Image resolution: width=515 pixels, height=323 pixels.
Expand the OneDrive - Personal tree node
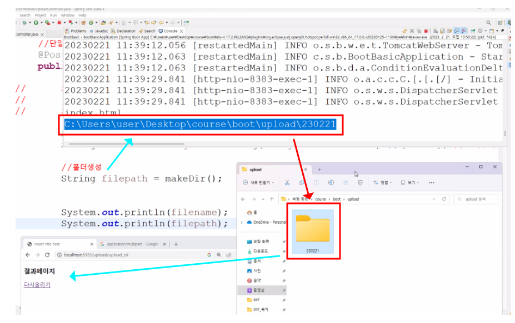click(x=242, y=222)
